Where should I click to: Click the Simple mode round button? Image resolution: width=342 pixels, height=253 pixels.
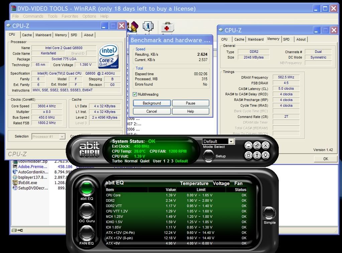click(x=269, y=213)
